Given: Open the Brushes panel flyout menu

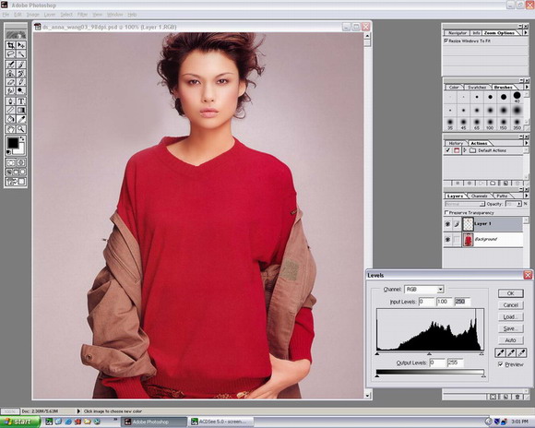Looking at the screenshot, I should 526,87.
